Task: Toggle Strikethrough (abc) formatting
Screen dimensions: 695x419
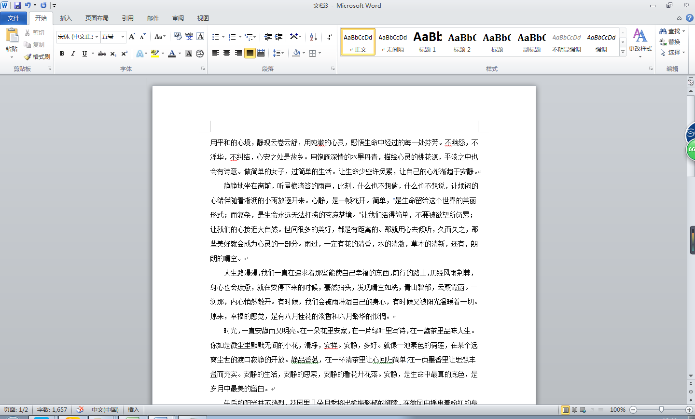Action: point(101,54)
